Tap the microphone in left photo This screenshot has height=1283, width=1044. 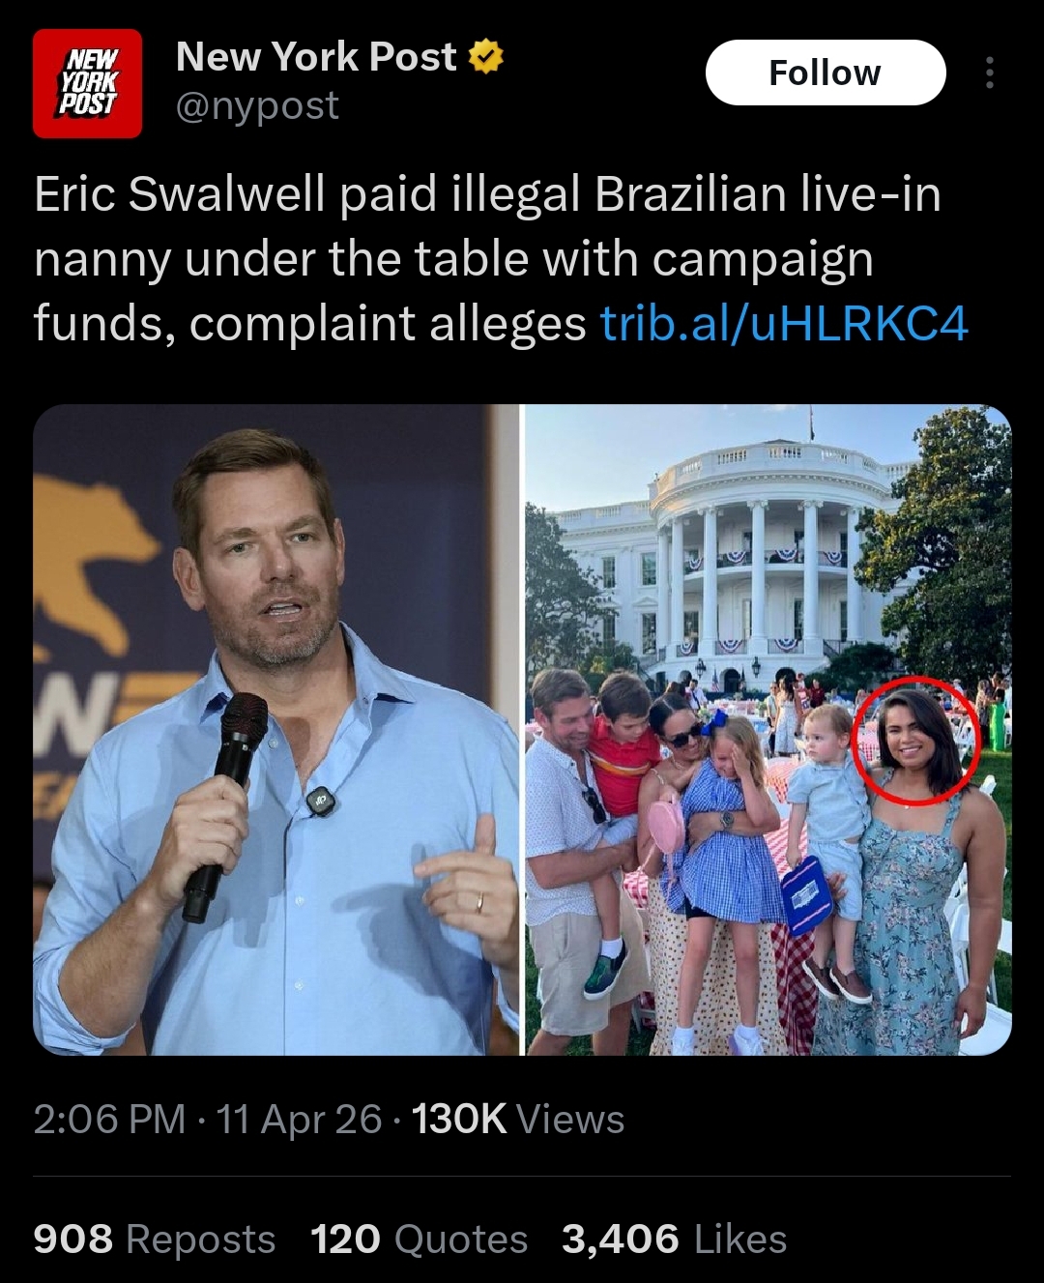(x=226, y=804)
